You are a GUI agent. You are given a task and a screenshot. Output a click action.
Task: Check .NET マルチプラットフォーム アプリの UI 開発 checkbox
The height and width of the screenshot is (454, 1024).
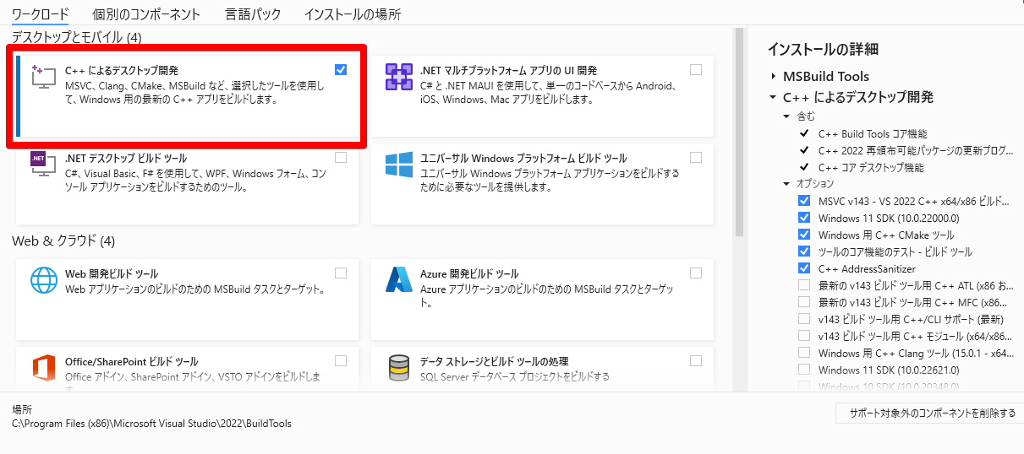696,70
